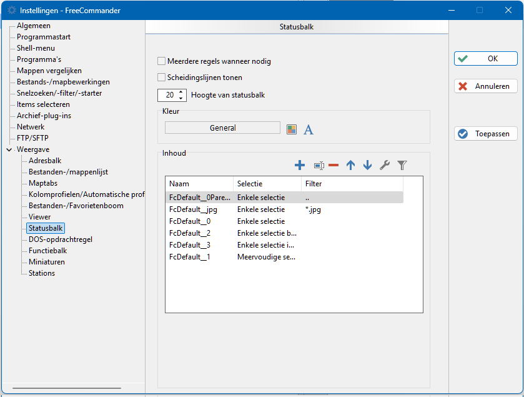The width and height of the screenshot is (524, 397).
Task: Select Mappen vergelijken item
Action: point(49,71)
